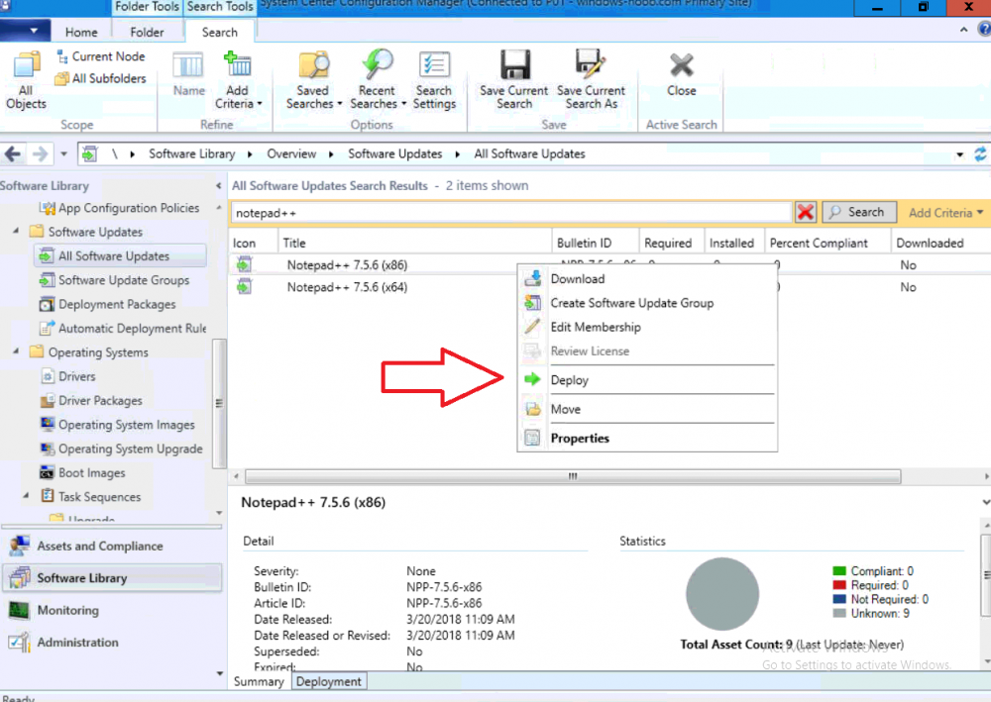Sort by the Title column header
The height and width of the screenshot is (702, 991).
tap(414, 243)
